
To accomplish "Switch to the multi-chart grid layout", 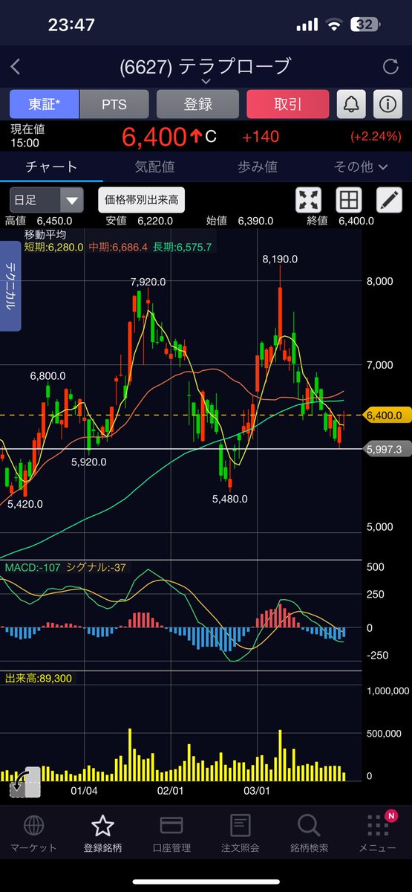I will click(x=348, y=200).
